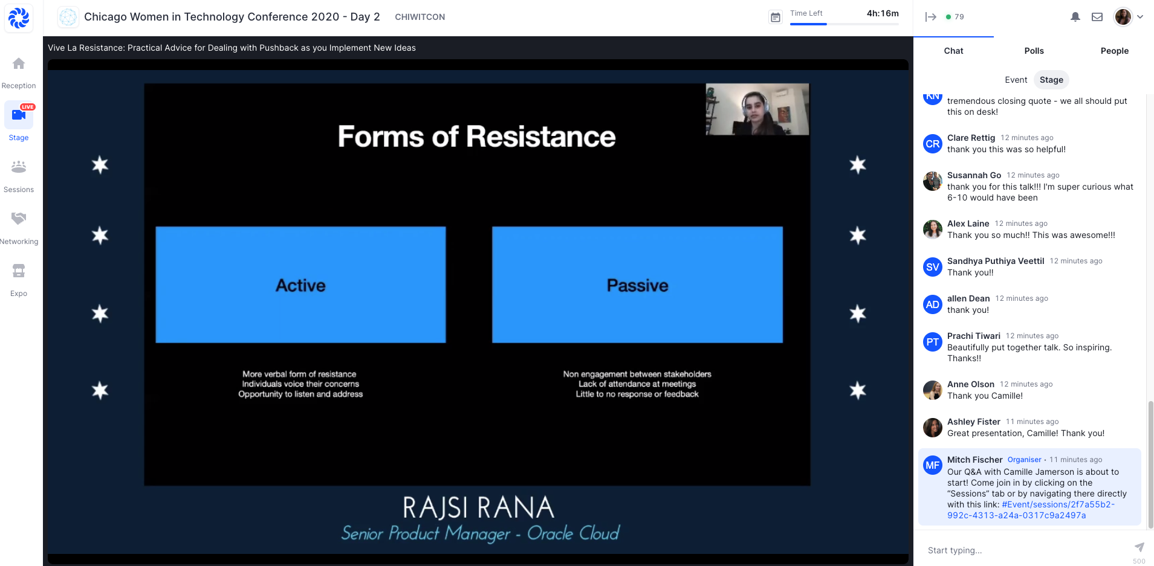Switch to the People tab
Image resolution: width=1154 pixels, height=566 pixels.
pos(1114,51)
